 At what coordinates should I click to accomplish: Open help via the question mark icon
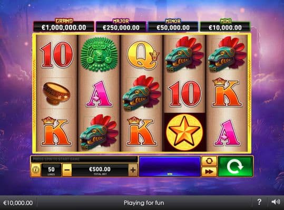coord(259,202)
